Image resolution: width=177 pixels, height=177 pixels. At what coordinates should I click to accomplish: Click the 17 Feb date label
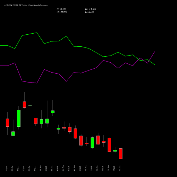pos(114,169)
